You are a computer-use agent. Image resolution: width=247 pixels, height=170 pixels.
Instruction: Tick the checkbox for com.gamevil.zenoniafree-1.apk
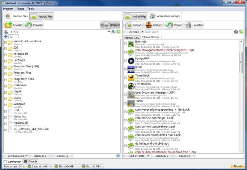125,129
